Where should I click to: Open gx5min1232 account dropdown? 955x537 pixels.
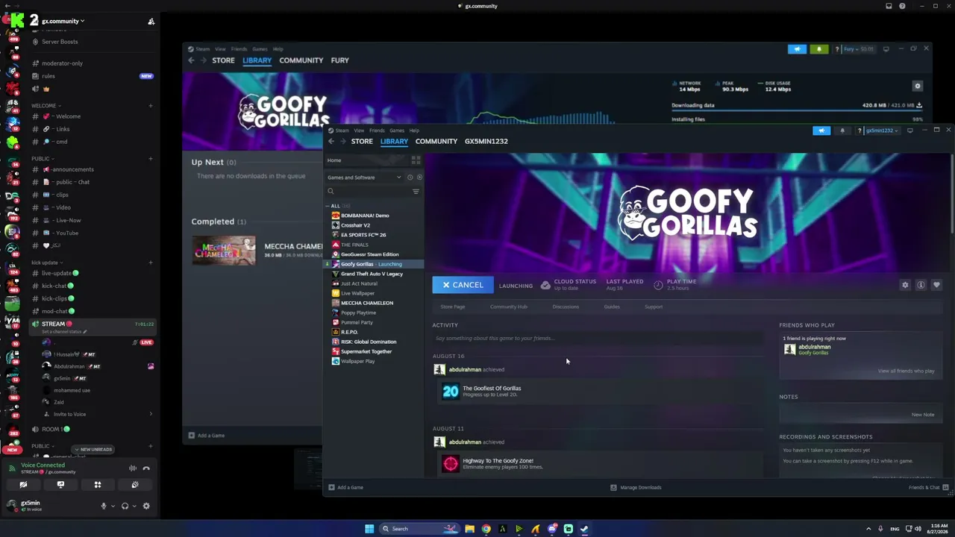pyautogui.click(x=880, y=131)
